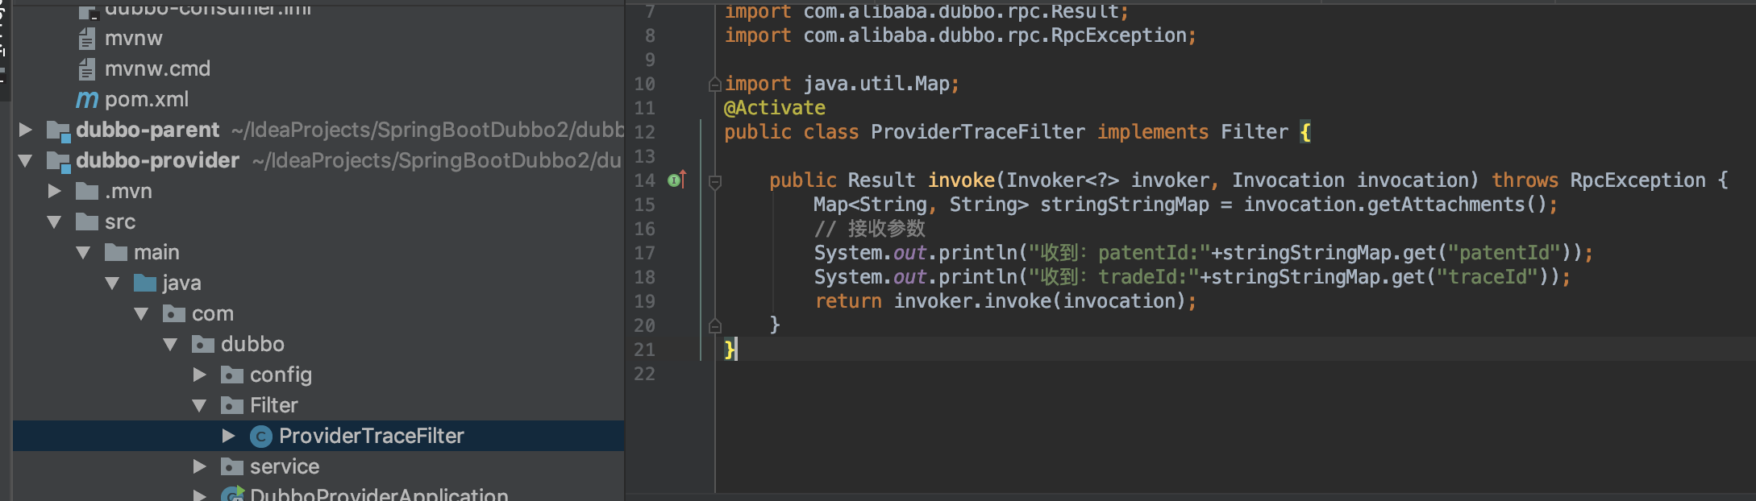Click the stringStringMap variable declaration
Image resolution: width=1756 pixels, height=501 pixels.
point(1125,205)
